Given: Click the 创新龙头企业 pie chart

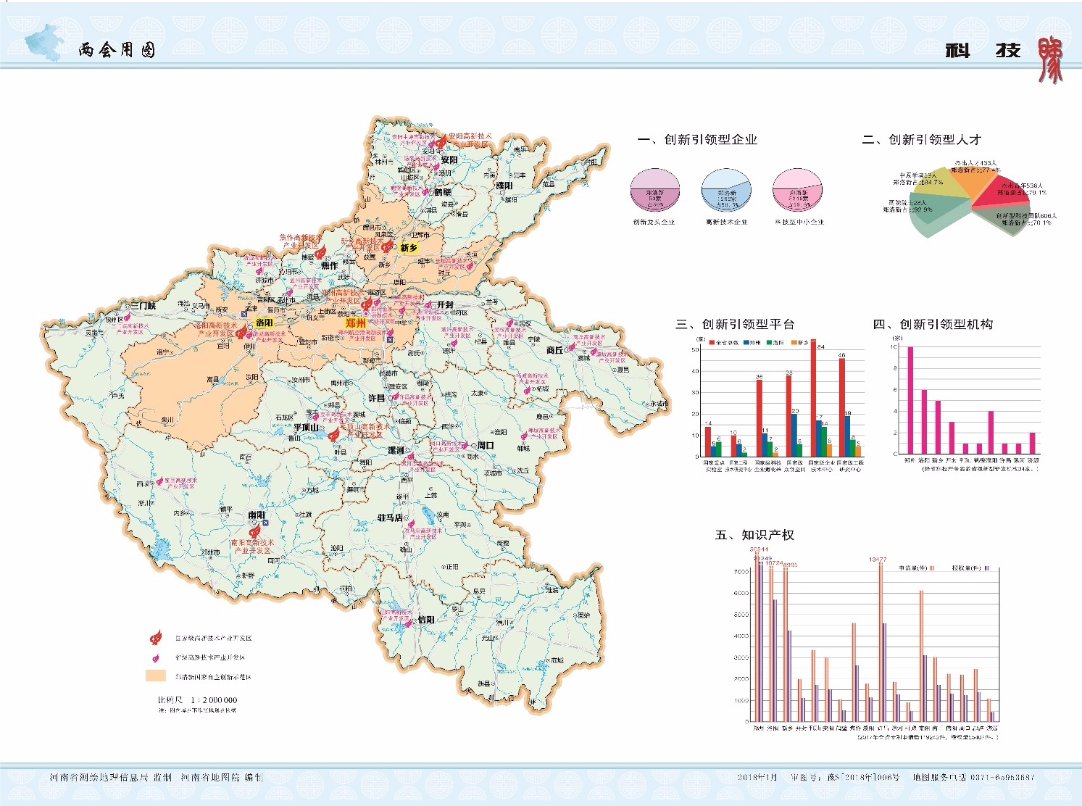Looking at the screenshot, I should pyautogui.click(x=654, y=192).
